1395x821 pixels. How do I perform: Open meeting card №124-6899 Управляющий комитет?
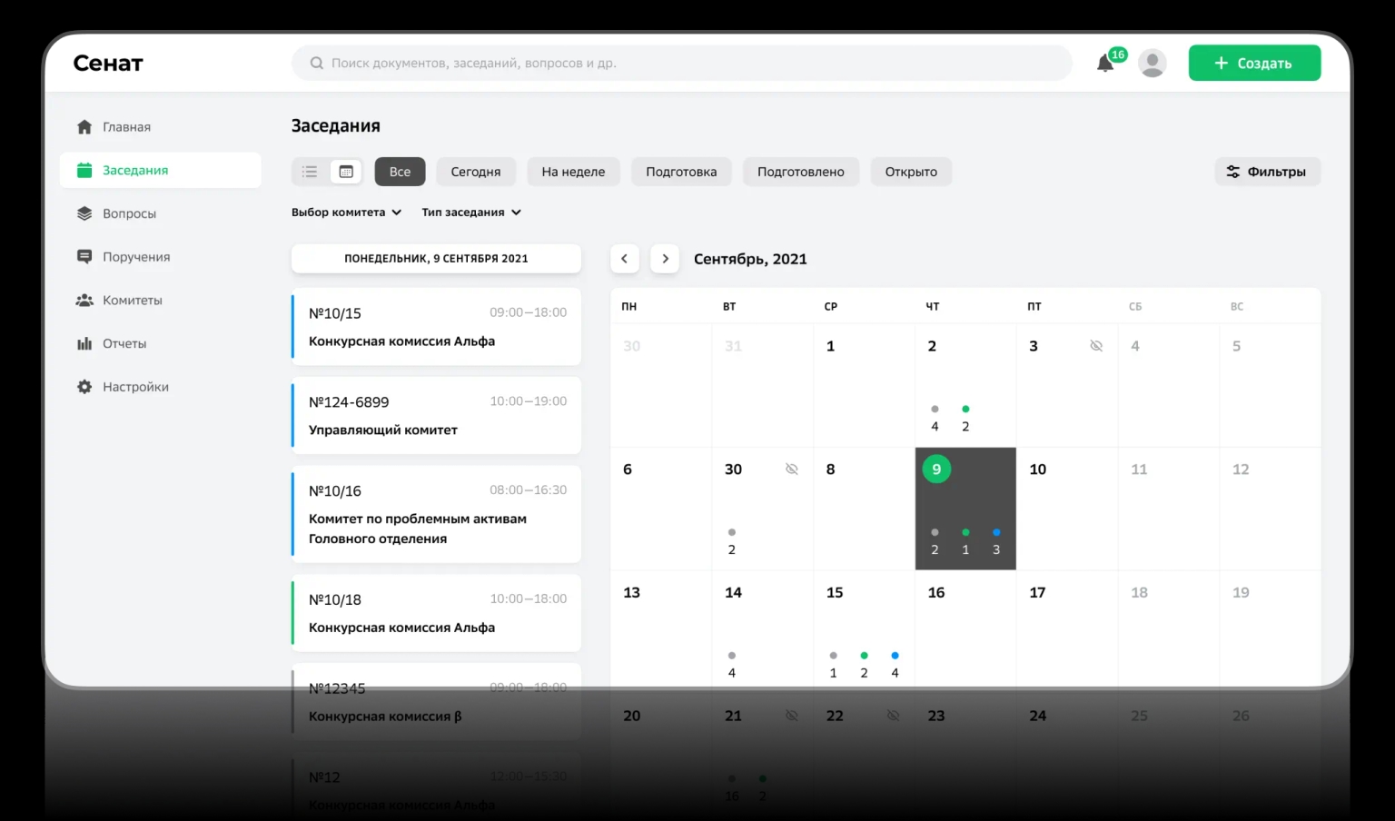[x=436, y=416]
